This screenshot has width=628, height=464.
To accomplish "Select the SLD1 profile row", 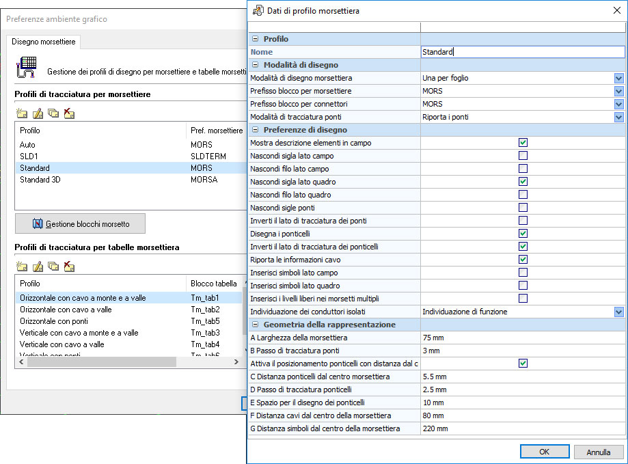I will pos(131,156).
